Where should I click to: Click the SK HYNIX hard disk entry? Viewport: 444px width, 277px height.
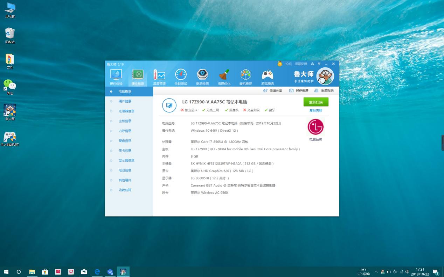[232, 163]
